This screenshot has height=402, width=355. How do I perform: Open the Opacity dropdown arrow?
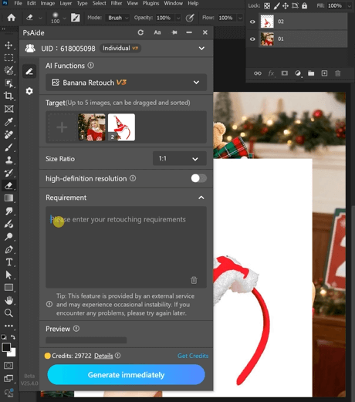(x=178, y=18)
